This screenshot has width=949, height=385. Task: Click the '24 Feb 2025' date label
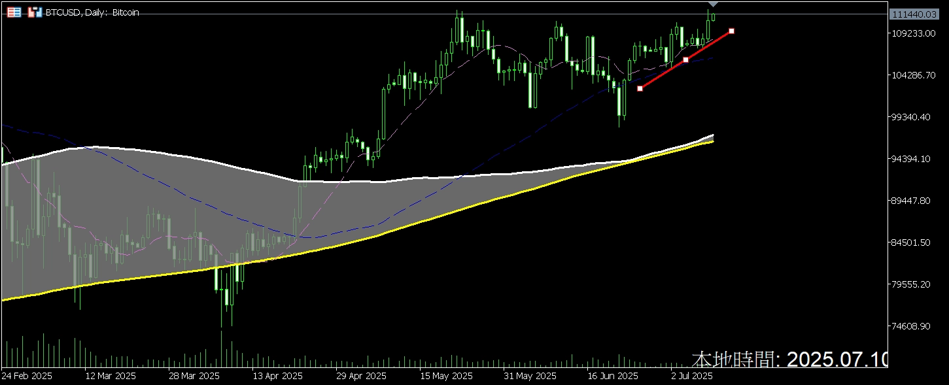pyautogui.click(x=27, y=377)
